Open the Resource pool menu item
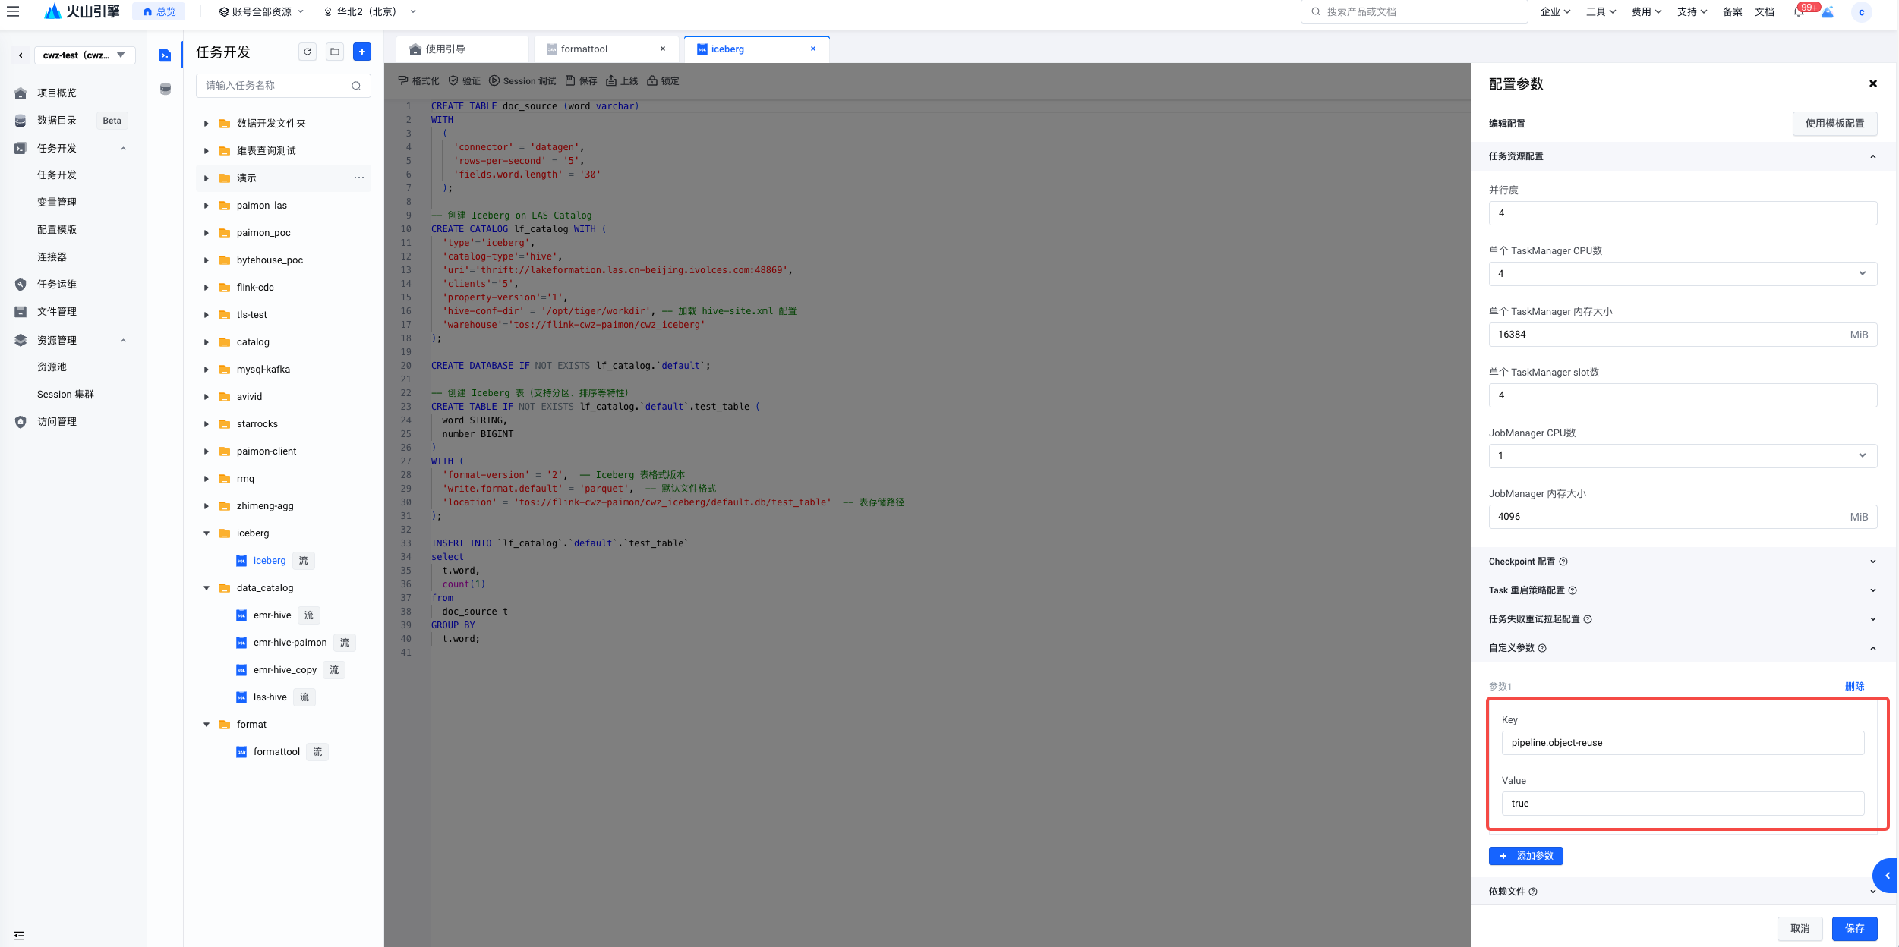The image size is (1899, 947). coord(52,367)
